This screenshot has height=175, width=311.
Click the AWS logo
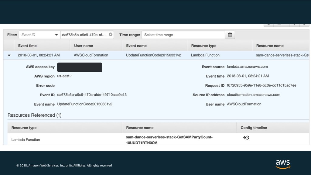[283, 164]
